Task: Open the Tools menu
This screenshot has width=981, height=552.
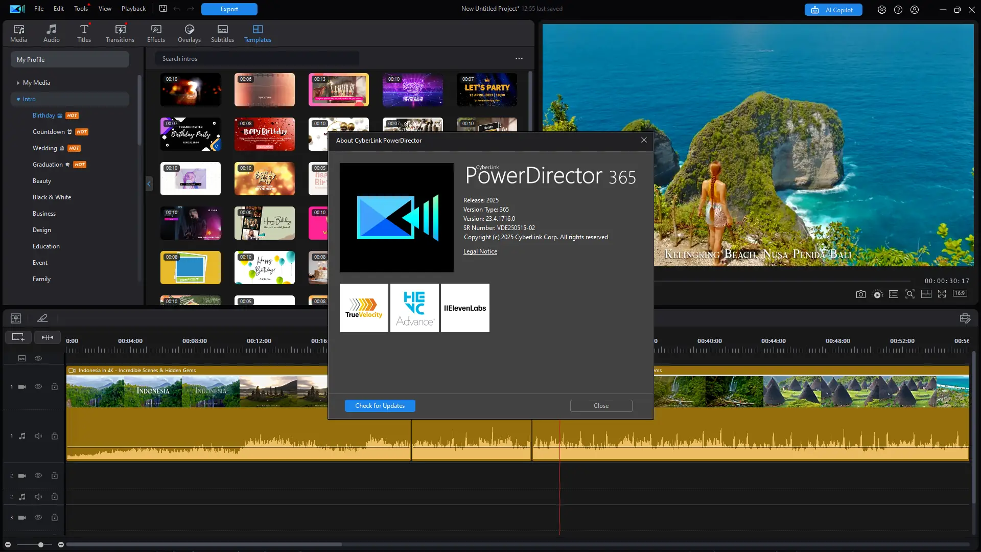Action: [81, 9]
